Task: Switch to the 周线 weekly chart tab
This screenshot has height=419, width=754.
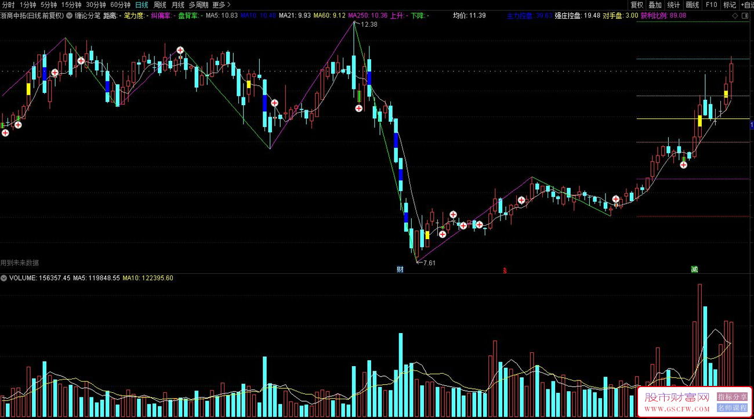Action: (159, 5)
